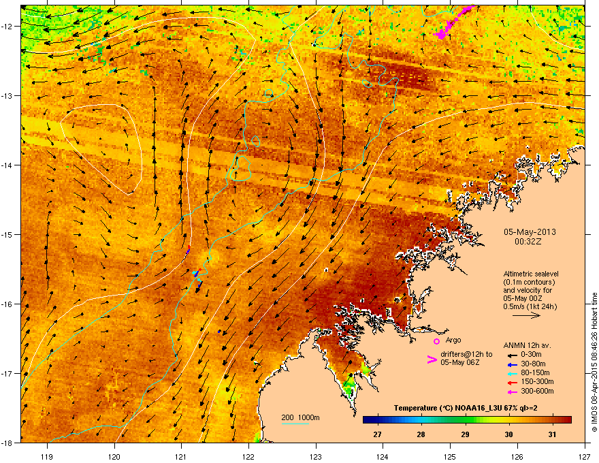The height and width of the screenshot is (463, 599).
Task: Click the longitude axis label 127
Action: click(x=585, y=456)
